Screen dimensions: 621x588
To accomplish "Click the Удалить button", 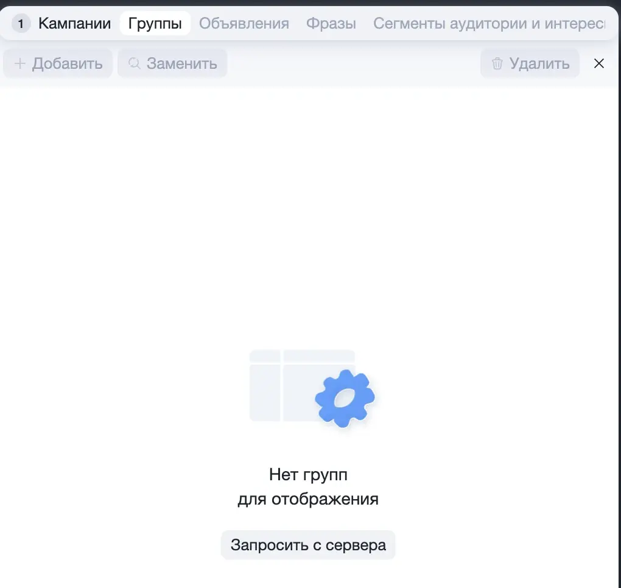I will tap(530, 63).
